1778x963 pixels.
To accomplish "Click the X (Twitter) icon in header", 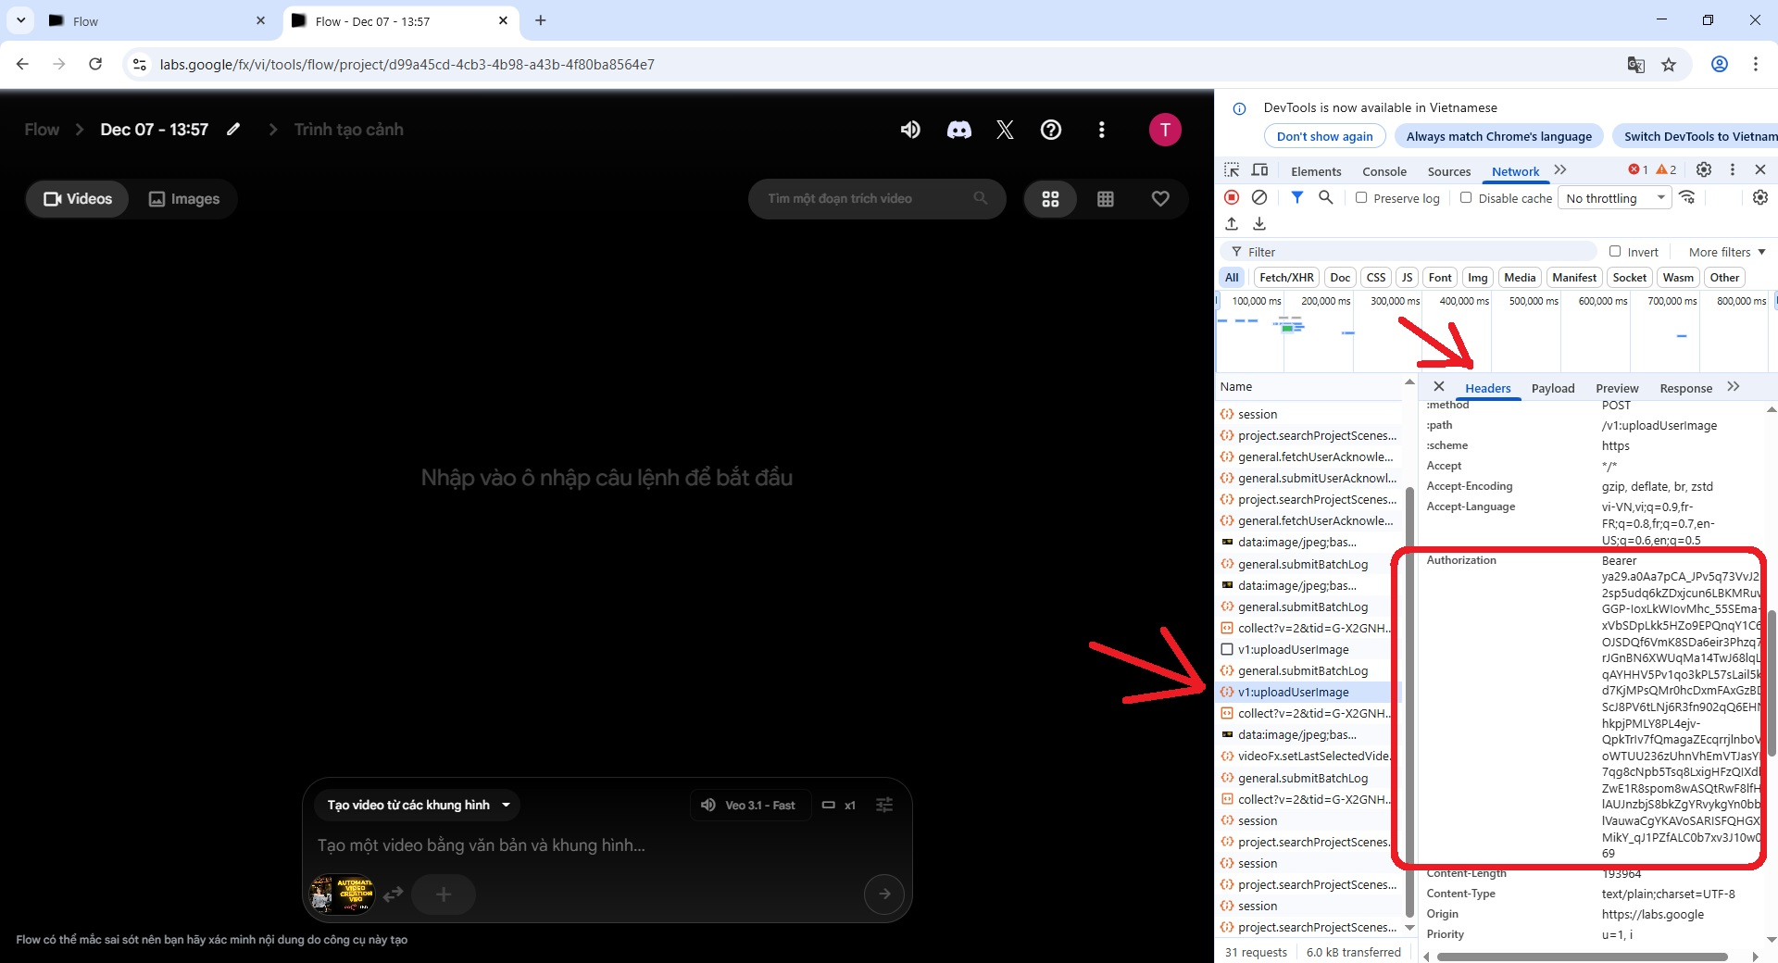I will pos(1005,130).
